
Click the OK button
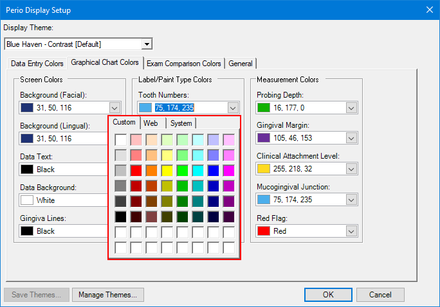pos(328,295)
